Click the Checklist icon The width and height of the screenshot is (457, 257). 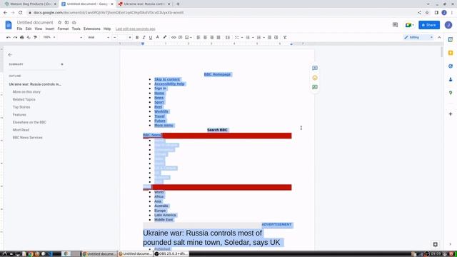pos(237,37)
